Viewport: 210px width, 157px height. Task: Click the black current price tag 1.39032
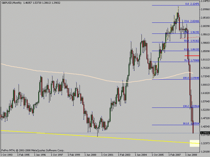[205, 133]
